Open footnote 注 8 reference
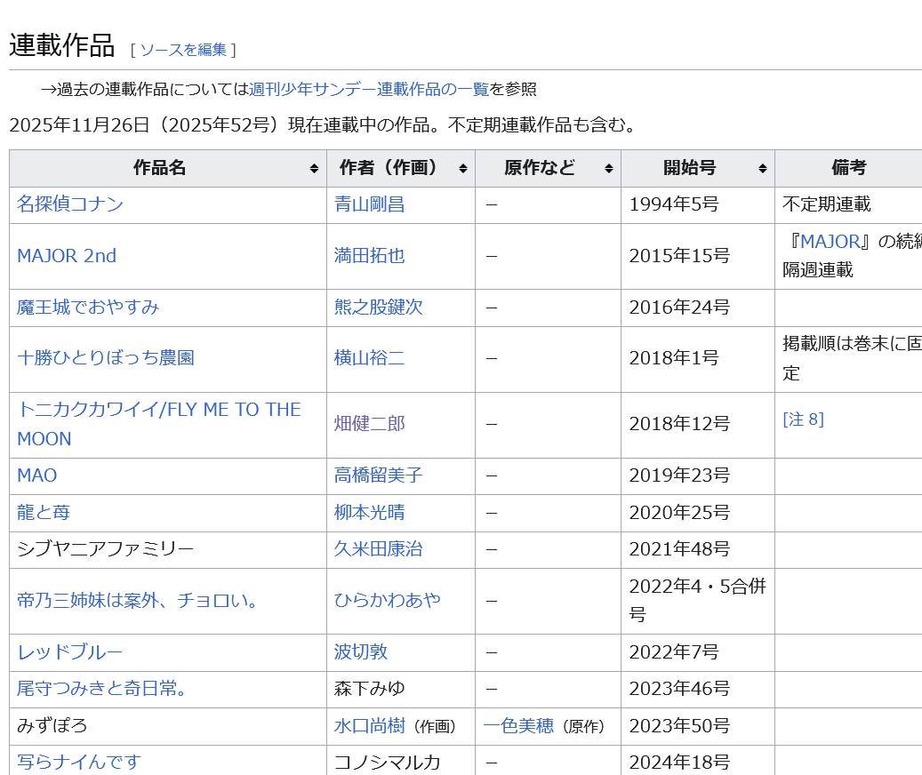The image size is (922, 775). click(803, 419)
